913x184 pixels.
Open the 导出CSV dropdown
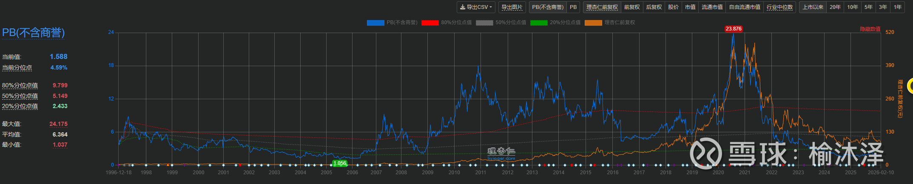click(476, 7)
